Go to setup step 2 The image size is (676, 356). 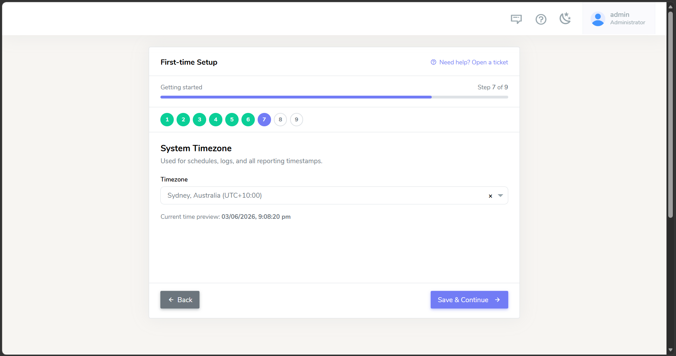click(x=183, y=120)
